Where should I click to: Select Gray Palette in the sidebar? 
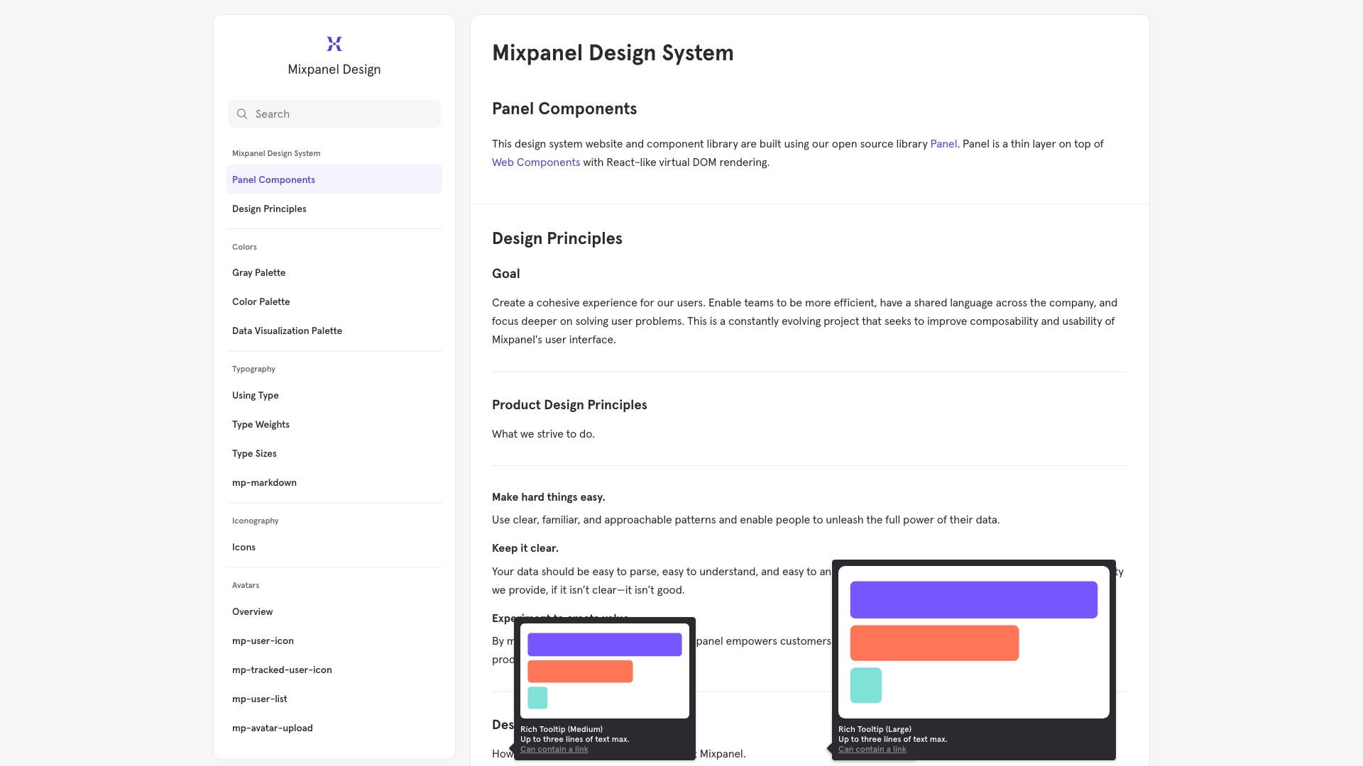pos(258,272)
